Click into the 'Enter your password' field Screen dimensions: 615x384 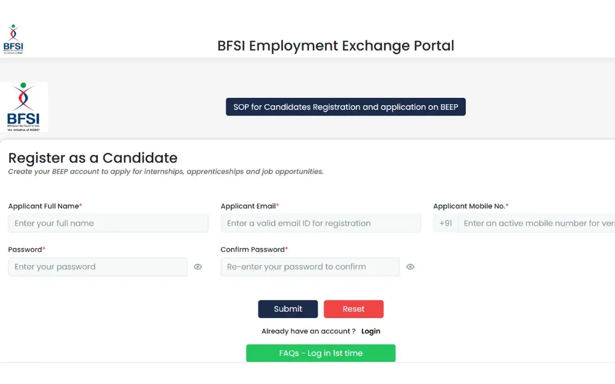97,267
